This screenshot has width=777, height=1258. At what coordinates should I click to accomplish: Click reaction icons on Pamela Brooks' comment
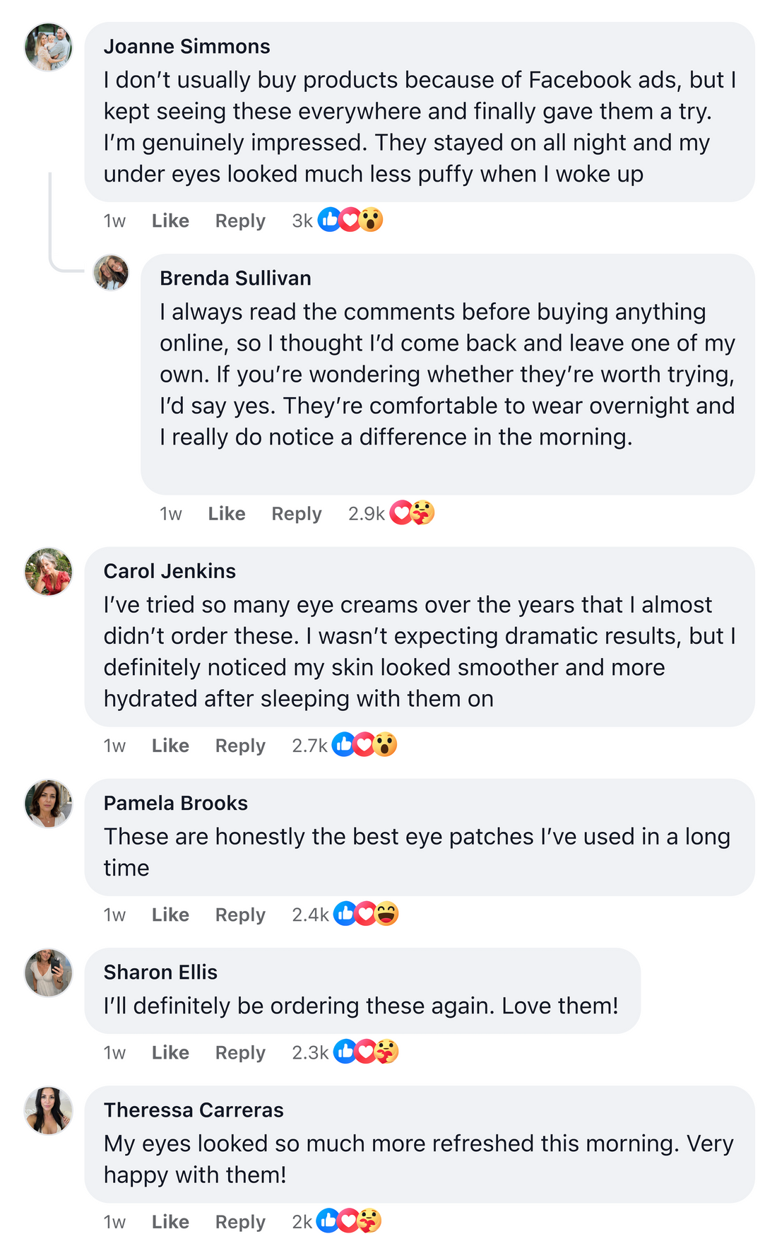366,914
